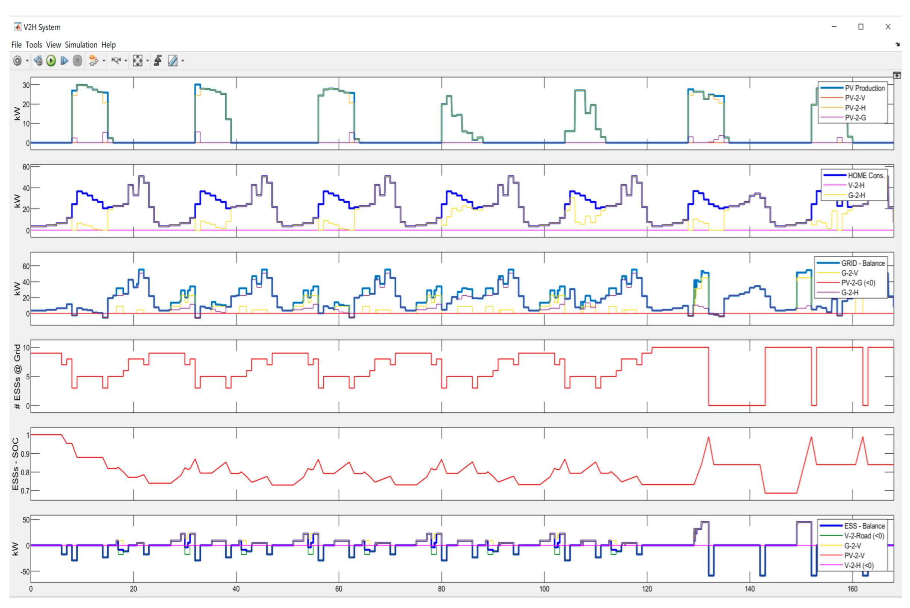
Task: Click the gray Stop simulation icon
Action: [77, 61]
